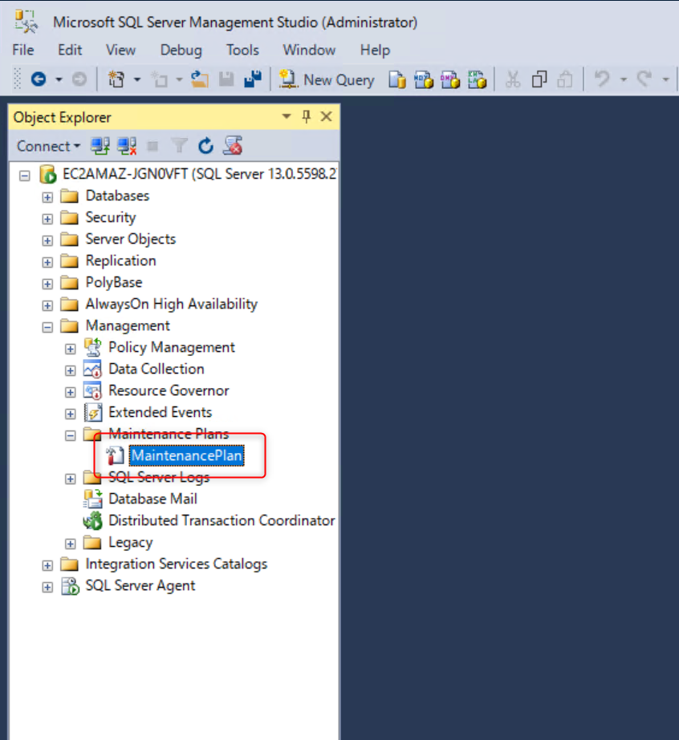Click the New Project toolbar icon
The height and width of the screenshot is (740, 679).
pyautogui.click(x=116, y=79)
